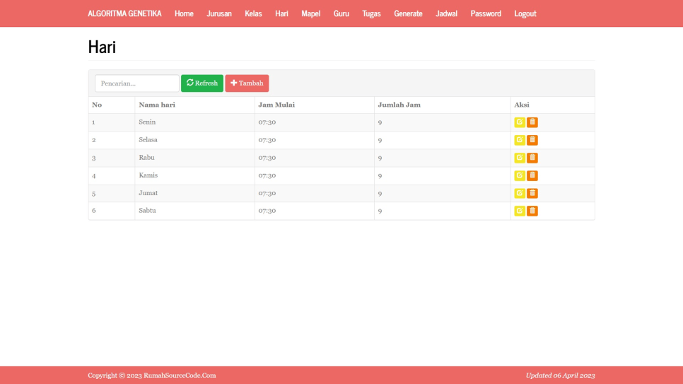683x384 pixels.
Task: Click the ALGORITMA GENETIKA brand link
Action: (x=124, y=13)
